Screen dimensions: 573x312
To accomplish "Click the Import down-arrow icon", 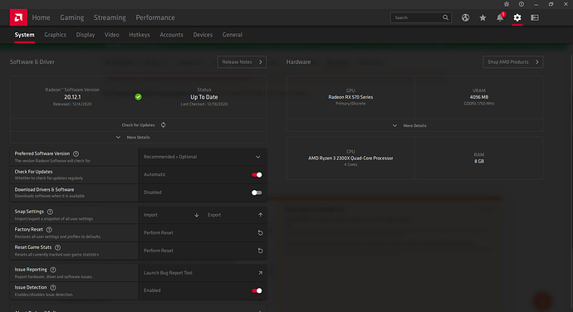I will 197,215.
